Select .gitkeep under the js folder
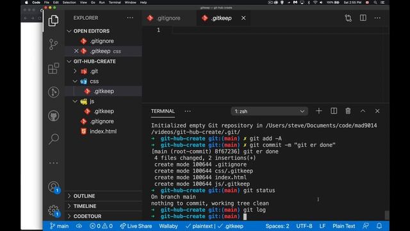This screenshot has height=231, width=410. click(104, 111)
